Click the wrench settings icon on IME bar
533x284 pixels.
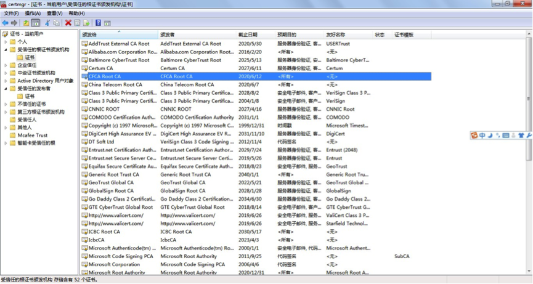click(529, 135)
